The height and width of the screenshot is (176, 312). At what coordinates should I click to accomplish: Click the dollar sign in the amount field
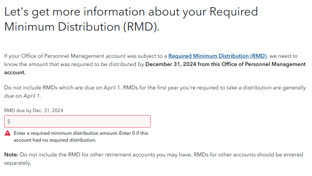point(9,121)
